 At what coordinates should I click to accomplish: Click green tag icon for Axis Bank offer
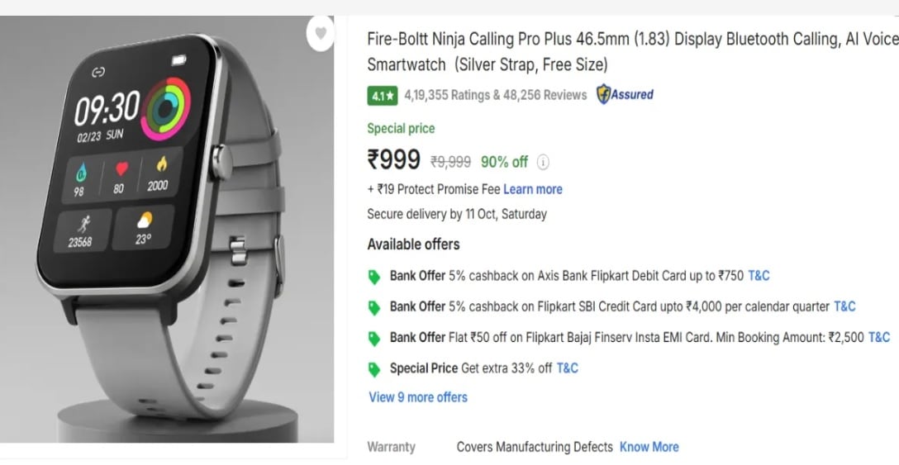(x=374, y=276)
